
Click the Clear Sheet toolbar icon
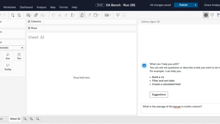(43, 15)
